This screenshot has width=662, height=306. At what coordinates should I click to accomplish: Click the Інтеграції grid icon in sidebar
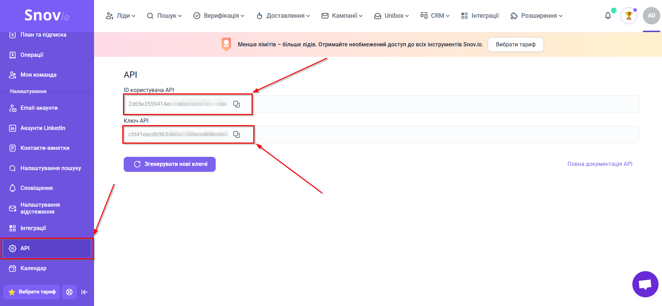[x=13, y=228]
